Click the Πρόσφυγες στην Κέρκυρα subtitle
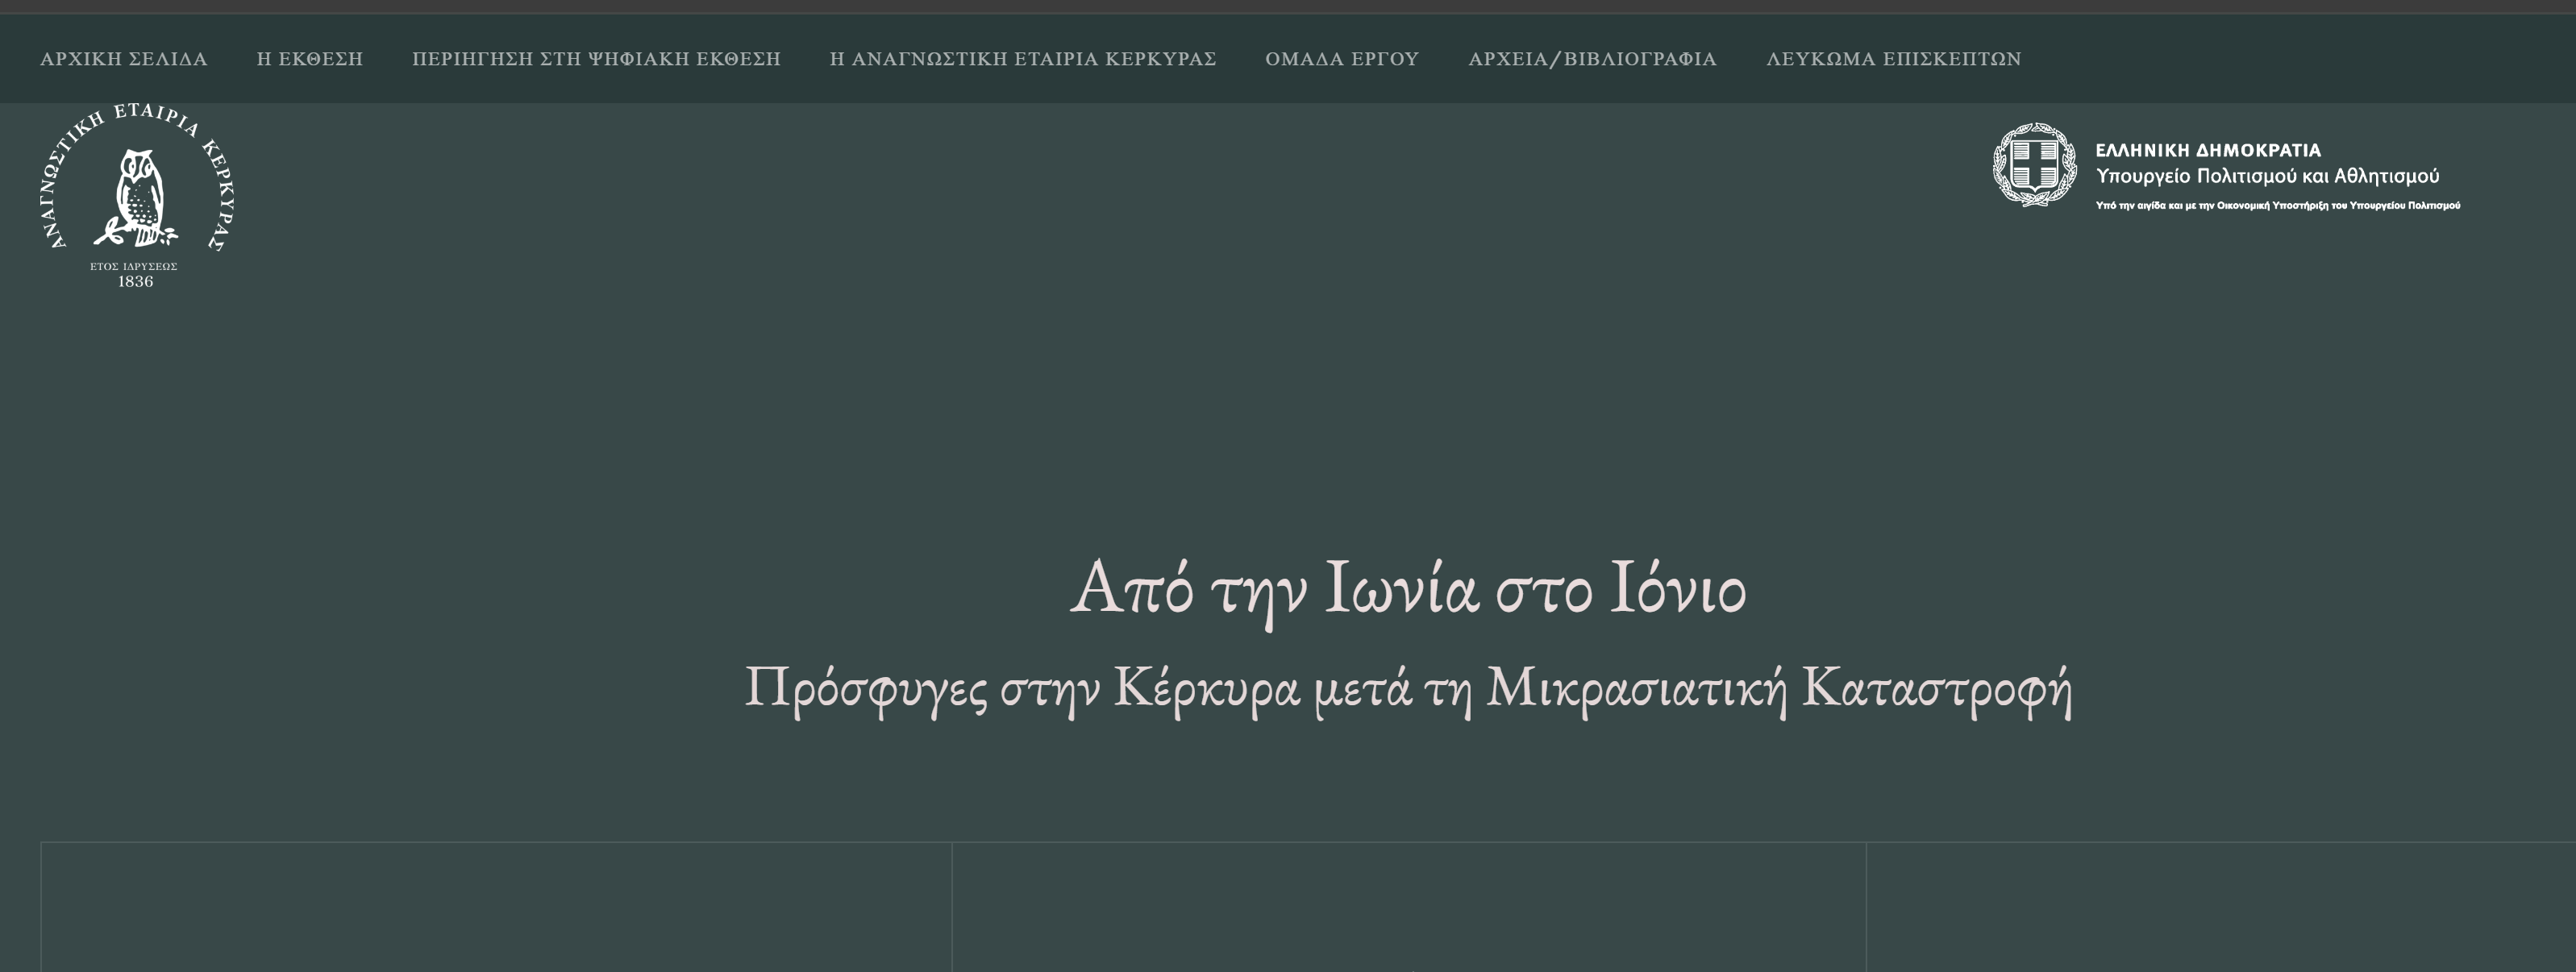 tap(1408, 689)
